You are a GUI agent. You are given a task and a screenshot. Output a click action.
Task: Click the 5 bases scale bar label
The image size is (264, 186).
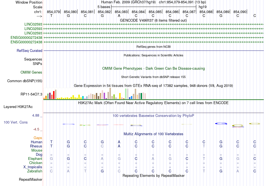tap(104, 7)
